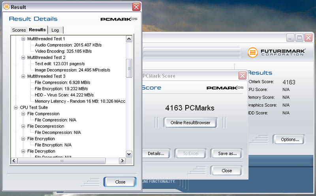Click the vertical scrollbar thumb

pyautogui.click(x=129, y=68)
